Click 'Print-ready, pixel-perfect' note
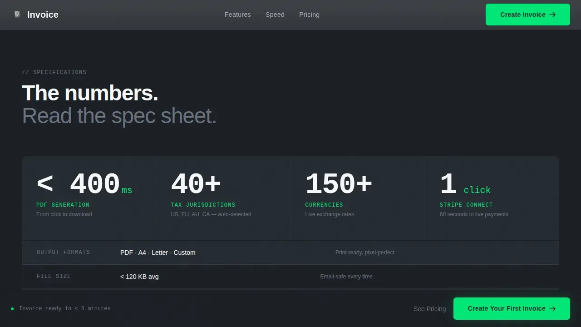This screenshot has height=327, width=581. (365, 253)
